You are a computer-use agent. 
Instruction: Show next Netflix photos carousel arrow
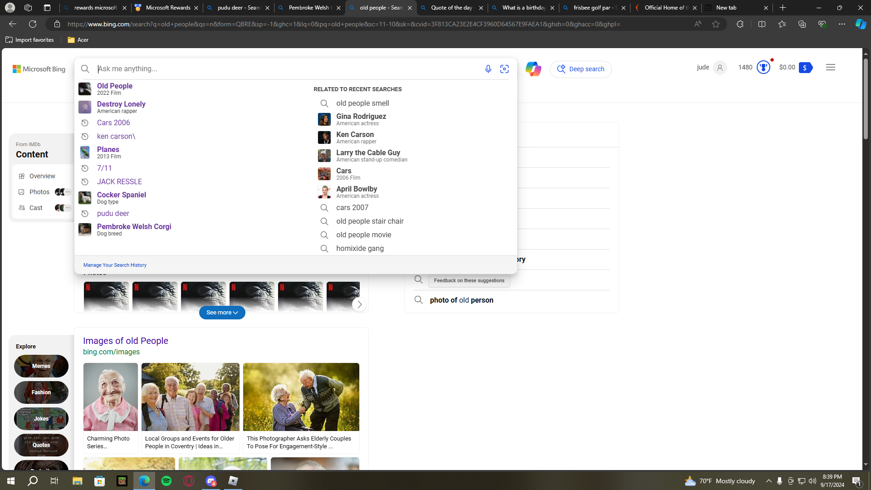pyautogui.click(x=359, y=304)
